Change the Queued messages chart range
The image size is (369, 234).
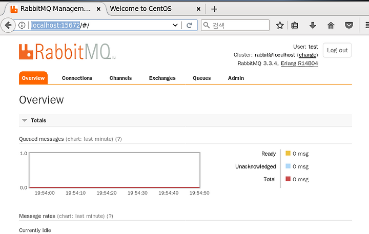(89, 139)
